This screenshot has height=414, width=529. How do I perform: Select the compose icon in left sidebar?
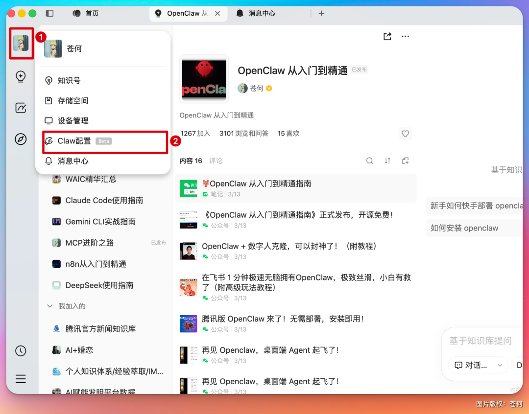(21, 108)
